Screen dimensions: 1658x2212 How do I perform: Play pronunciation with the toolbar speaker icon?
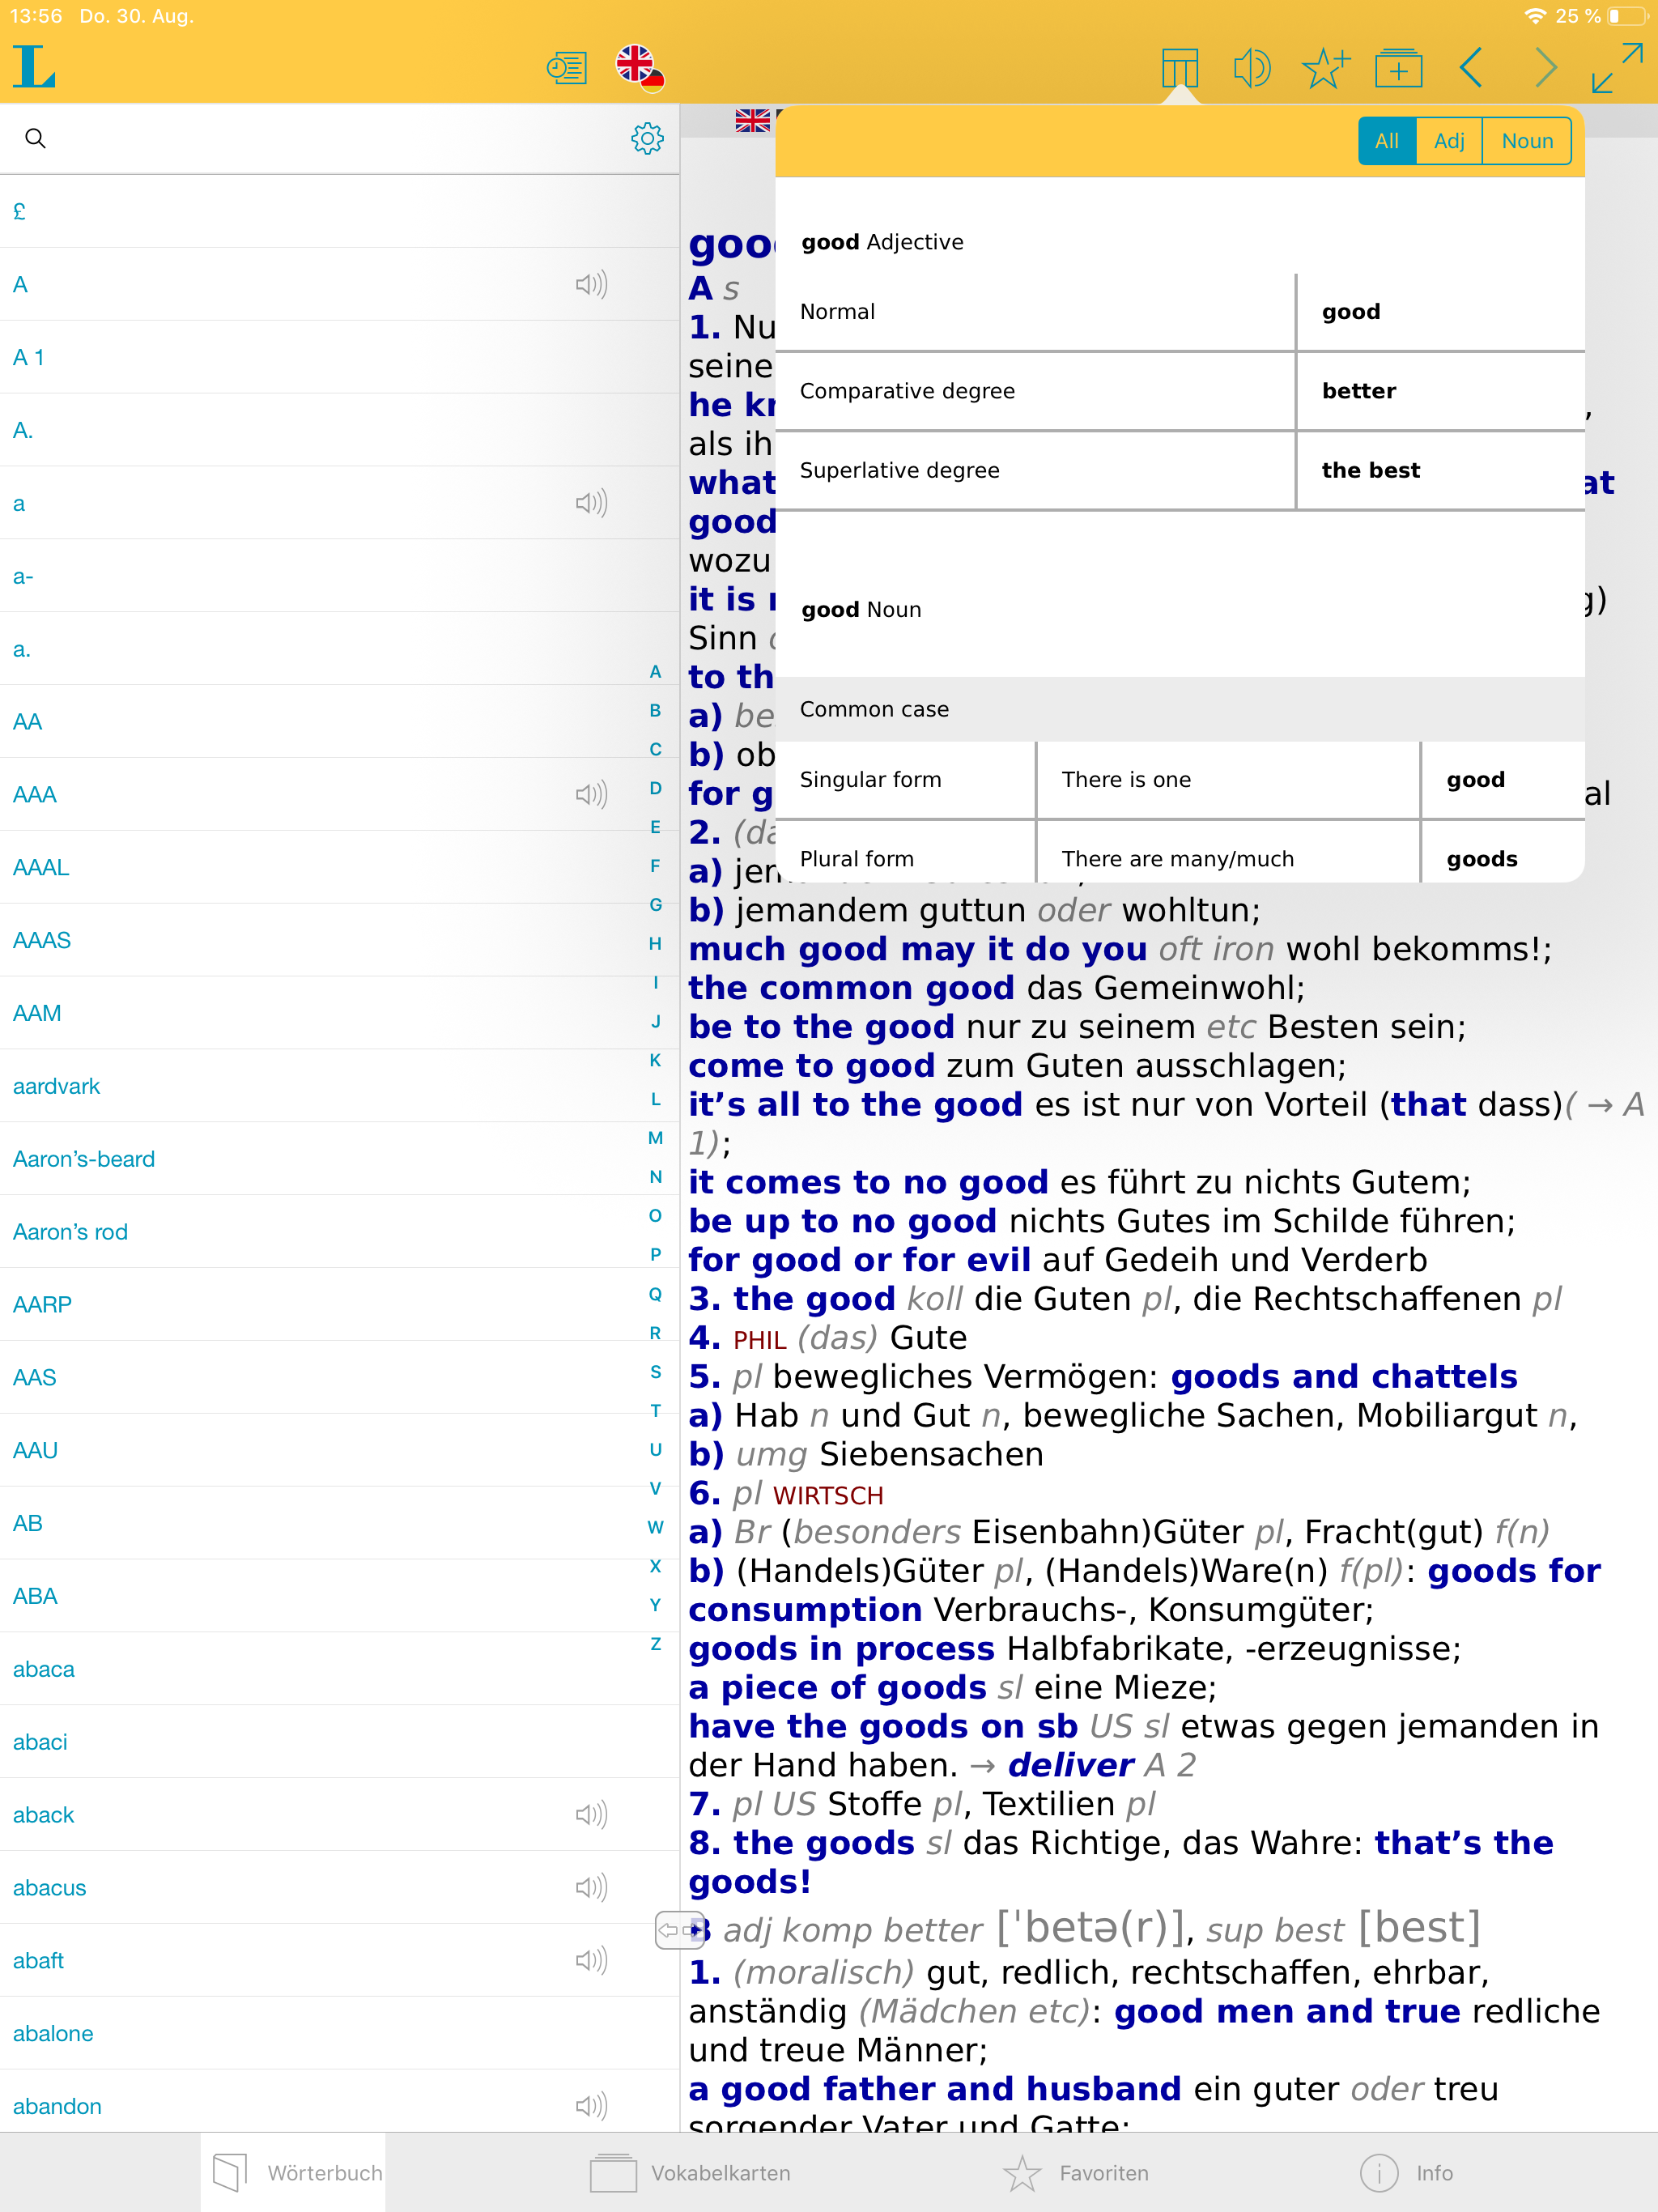coord(1252,68)
